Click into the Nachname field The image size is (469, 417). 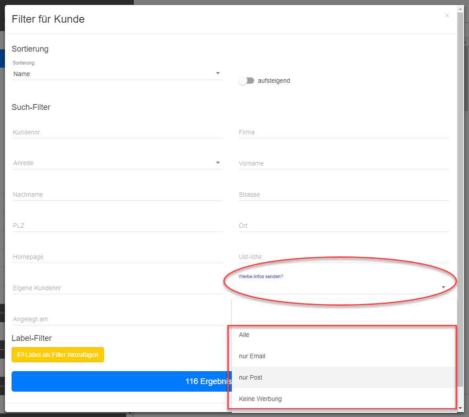(118, 194)
